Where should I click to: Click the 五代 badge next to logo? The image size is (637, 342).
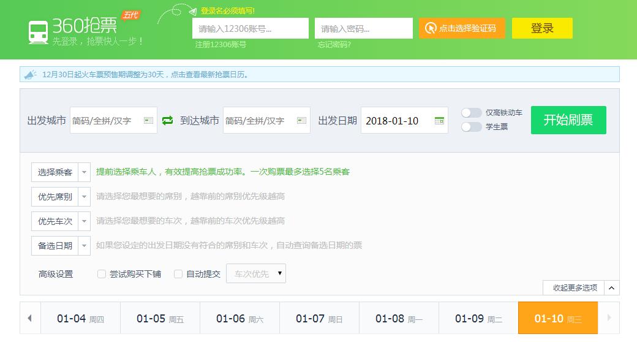130,15
